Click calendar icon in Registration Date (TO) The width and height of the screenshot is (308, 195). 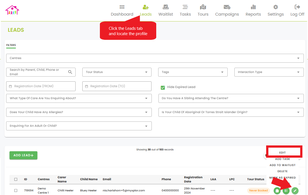[x=86, y=86]
